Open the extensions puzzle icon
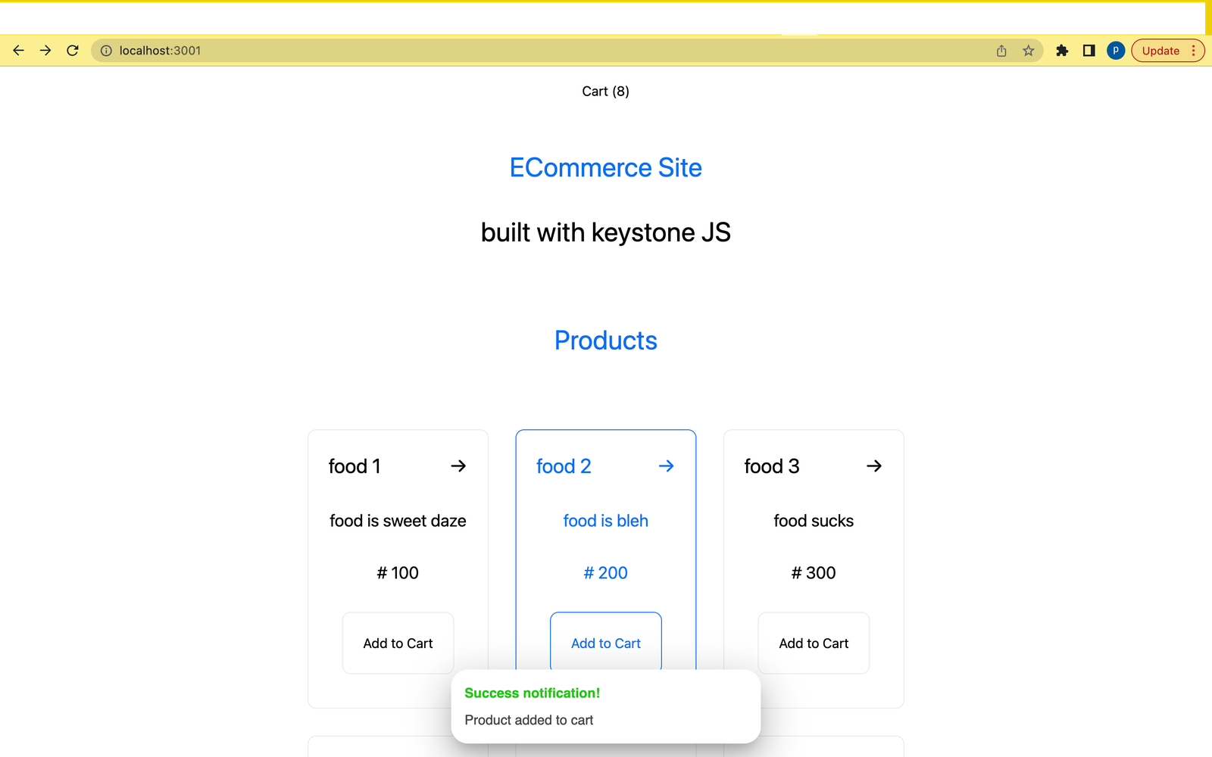The image size is (1212, 757). click(x=1062, y=51)
